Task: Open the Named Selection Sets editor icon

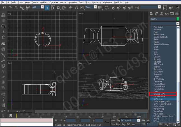Action: pos(137,8)
